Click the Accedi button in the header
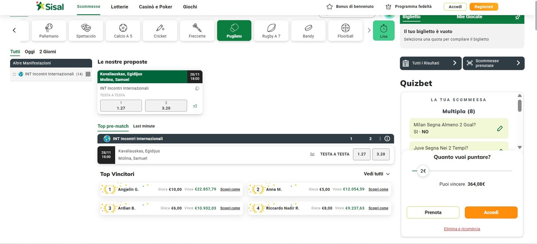This screenshot has width=537, height=244. click(x=455, y=7)
